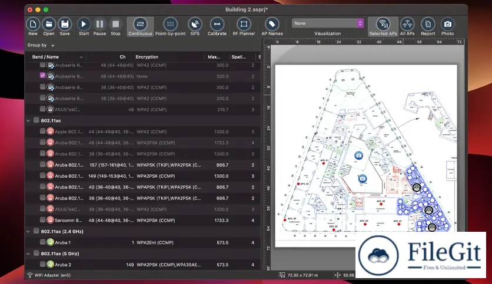
Task: Click the 802.11ac group label
Action: [x=51, y=120]
